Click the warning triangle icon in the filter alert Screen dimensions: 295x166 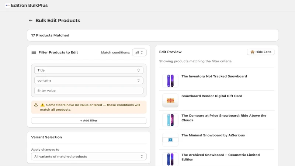[36, 105]
